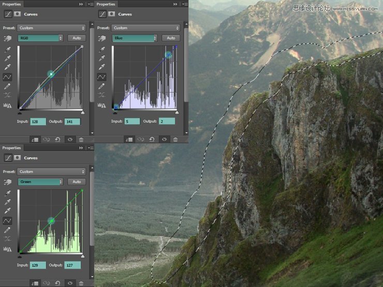Reset adjustment defaults in Blue panel
This screenshot has height=287, width=383.
click(152, 140)
